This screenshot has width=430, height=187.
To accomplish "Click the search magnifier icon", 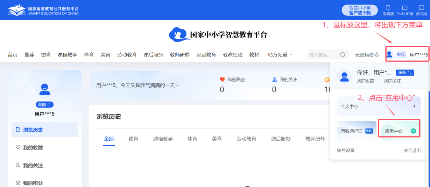I will pos(342,55).
